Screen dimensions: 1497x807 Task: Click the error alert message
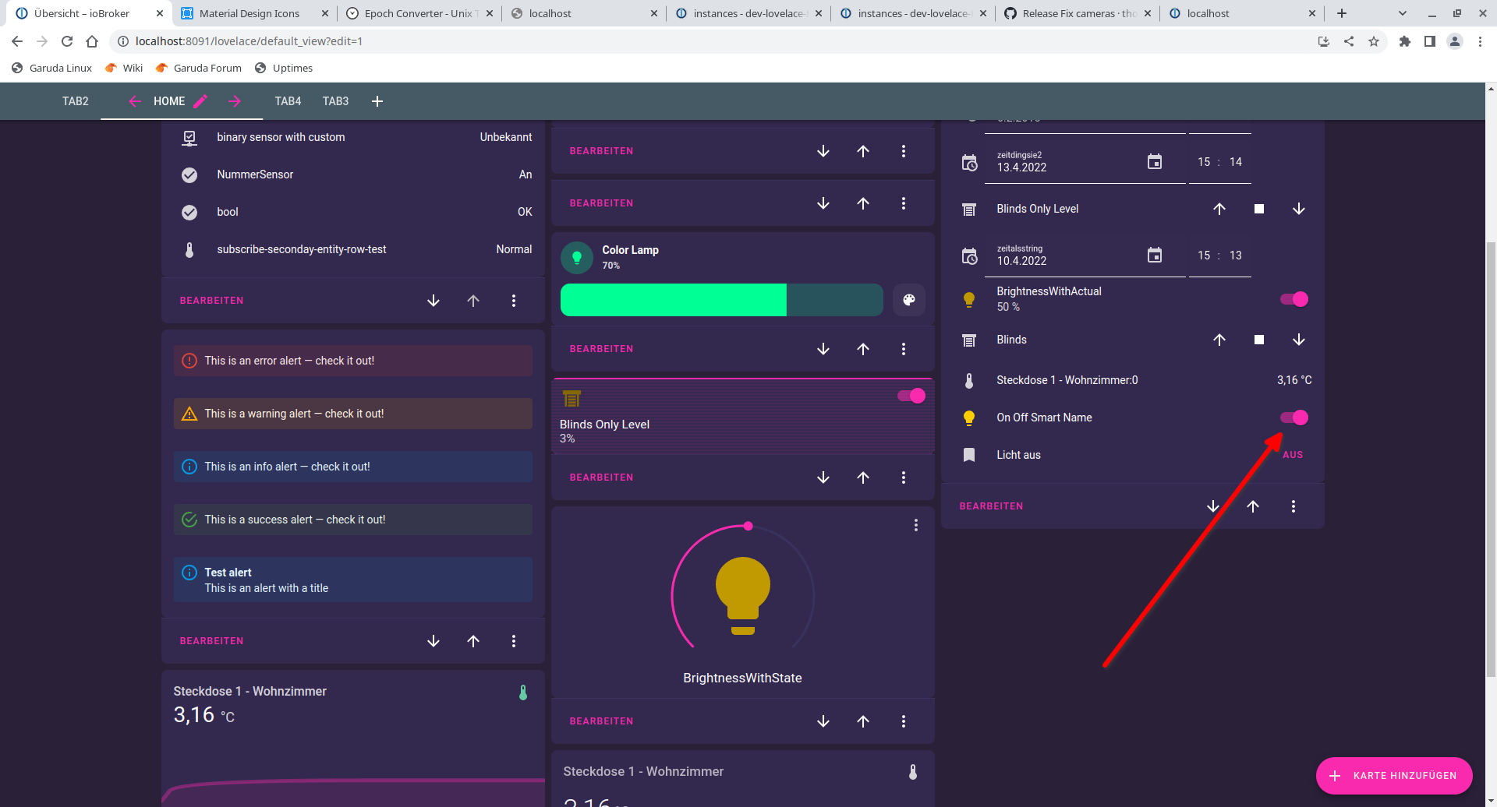click(353, 361)
